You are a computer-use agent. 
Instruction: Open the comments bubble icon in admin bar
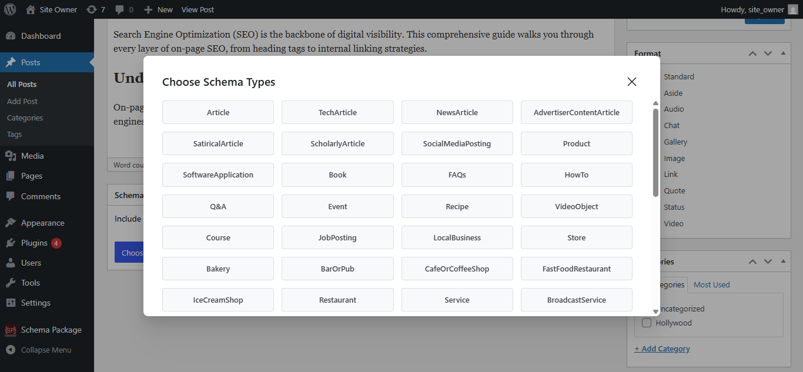pyautogui.click(x=120, y=10)
